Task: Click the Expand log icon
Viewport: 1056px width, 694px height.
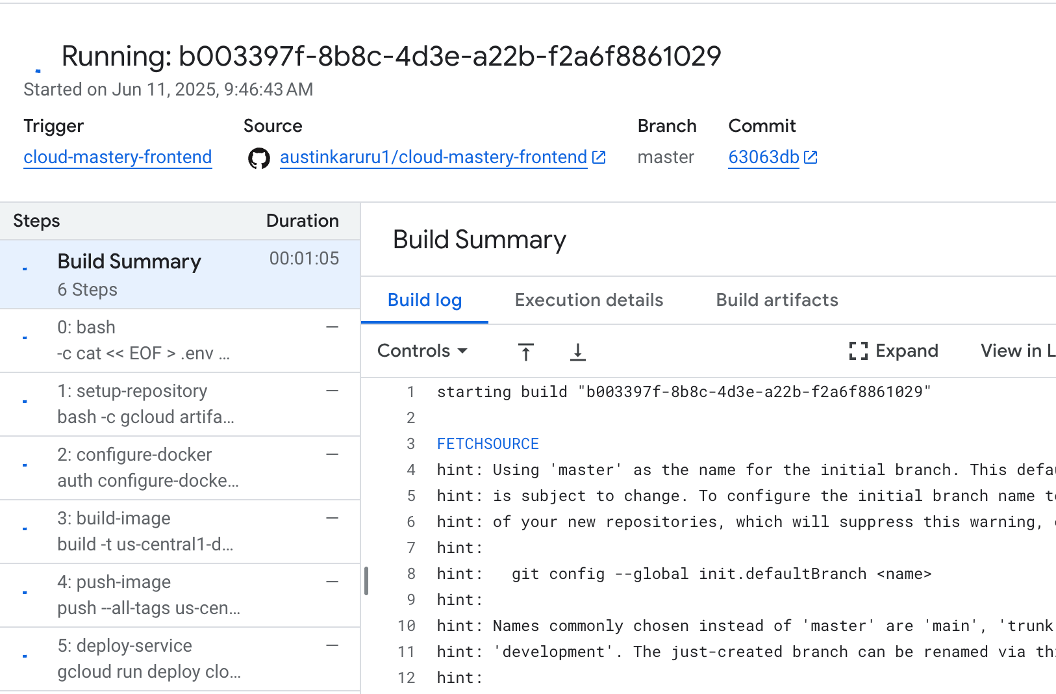Action: point(858,351)
